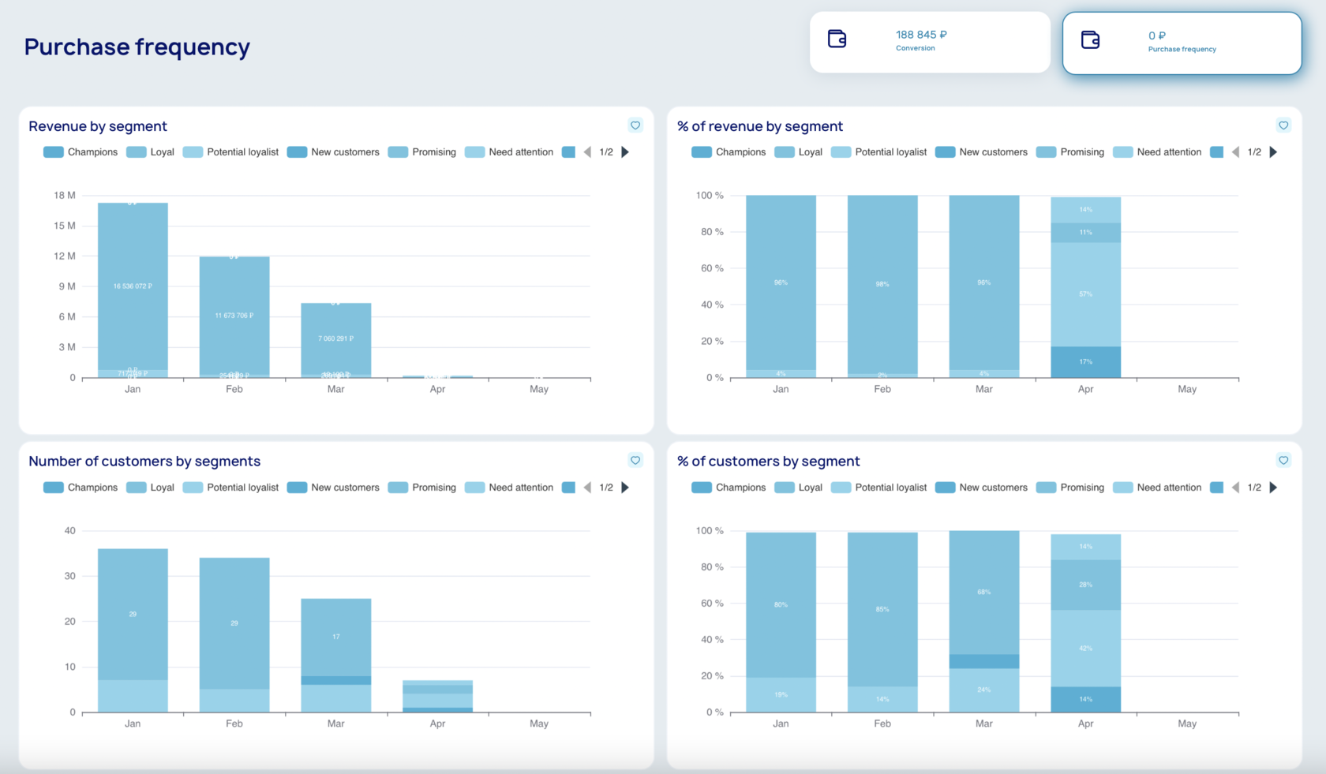Show next legend page in % of customers chart
Screen dimensions: 1326x774
(1273, 488)
